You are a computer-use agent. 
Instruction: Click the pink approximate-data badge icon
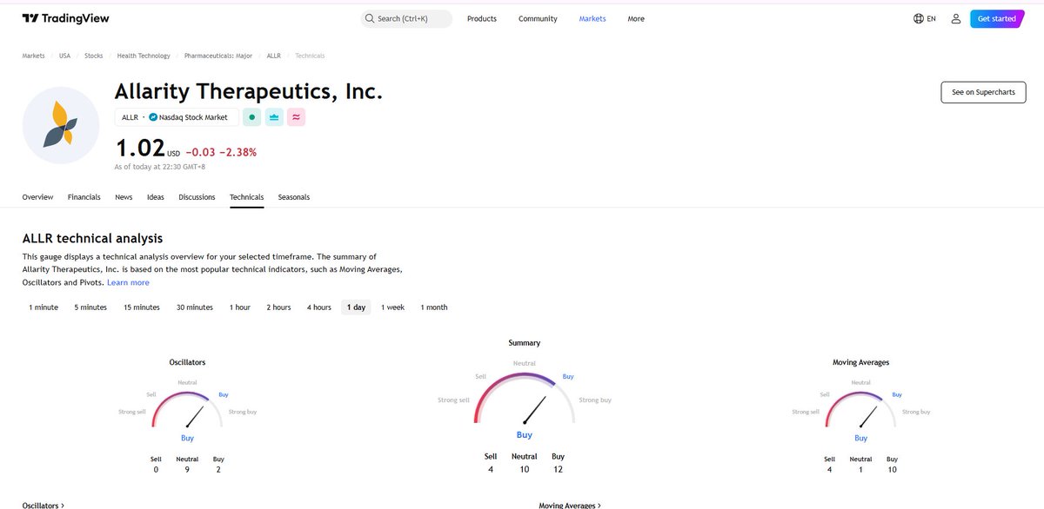pos(296,116)
